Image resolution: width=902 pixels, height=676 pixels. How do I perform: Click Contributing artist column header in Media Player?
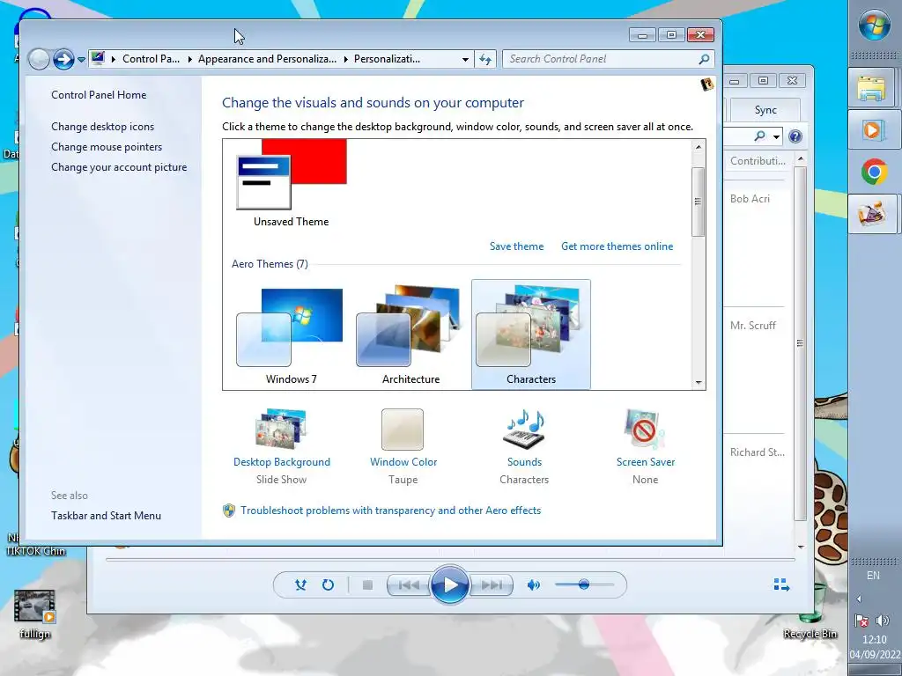(757, 161)
